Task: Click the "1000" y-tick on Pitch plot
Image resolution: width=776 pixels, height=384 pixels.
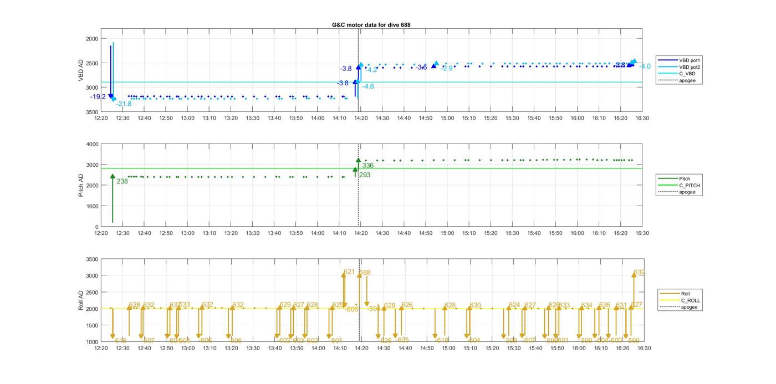Action: [91, 207]
